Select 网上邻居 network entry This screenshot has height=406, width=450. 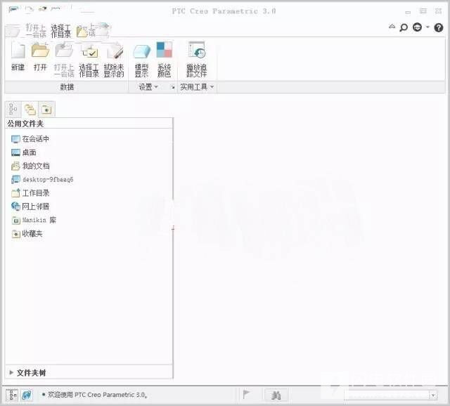click(x=30, y=207)
